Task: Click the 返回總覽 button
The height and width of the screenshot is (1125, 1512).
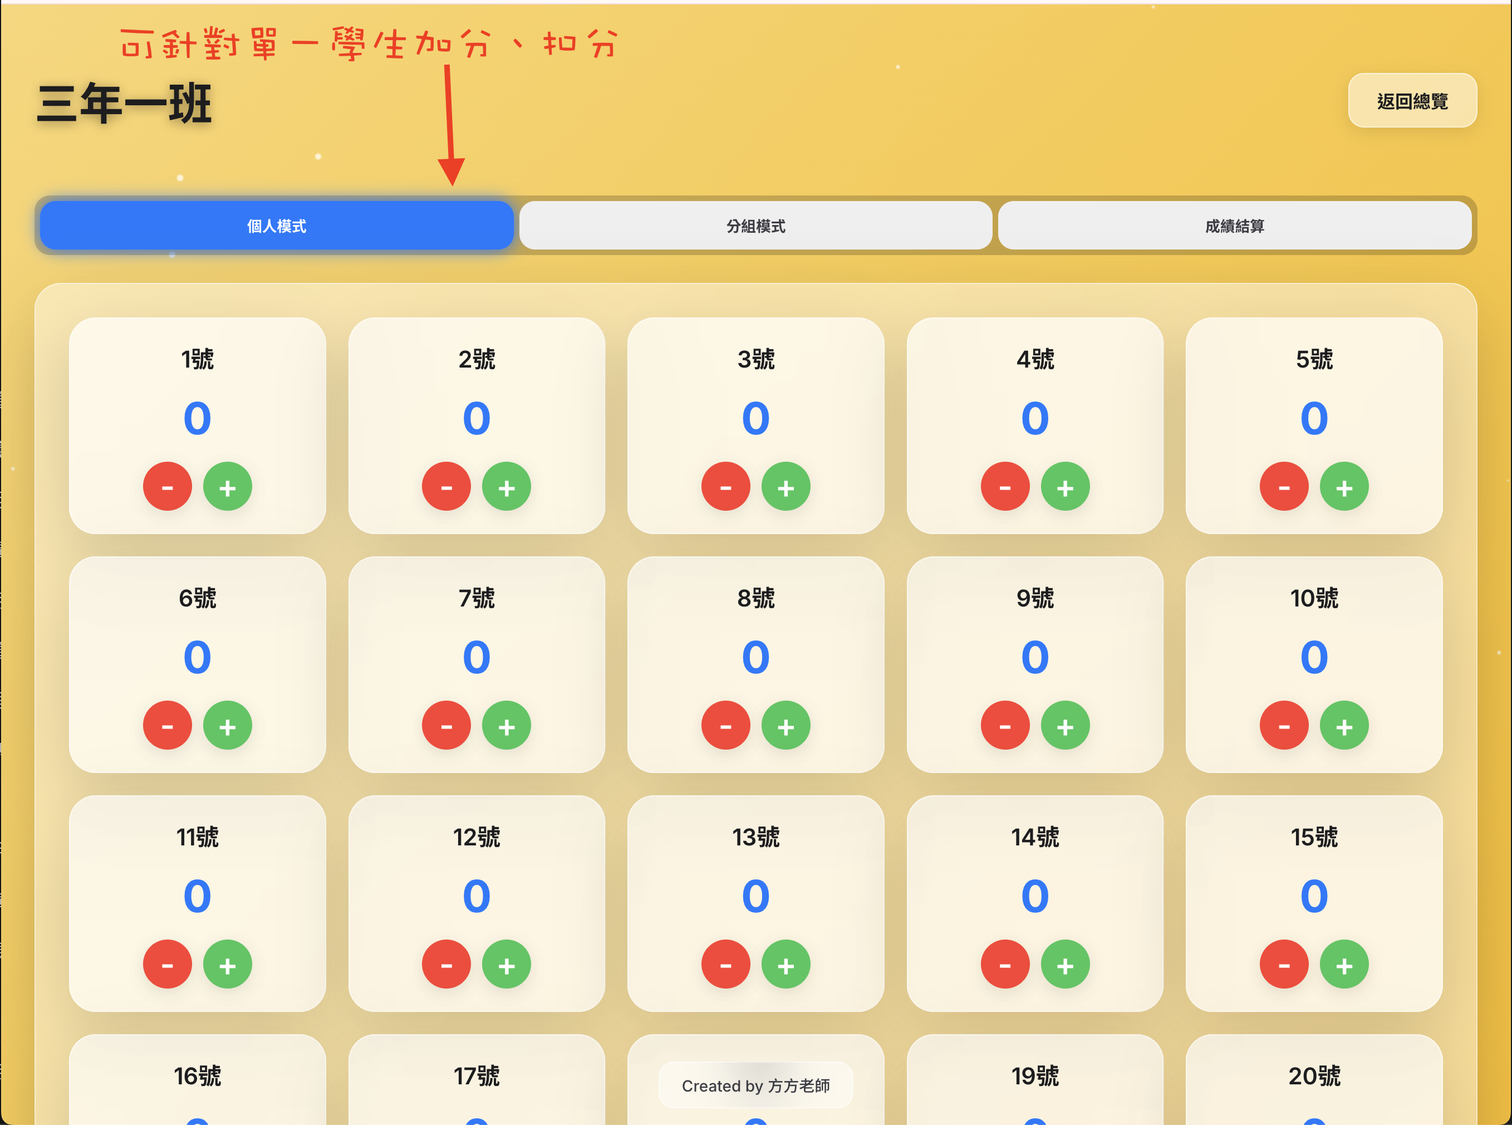Action: [1412, 101]
